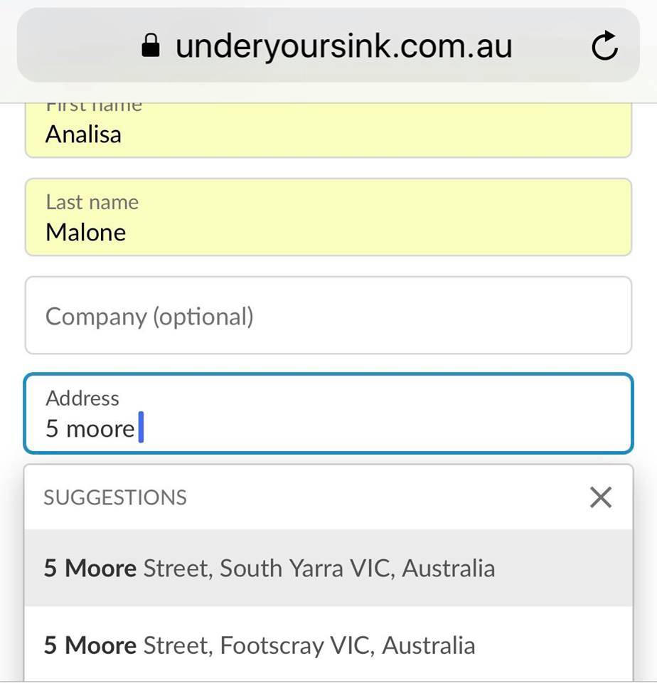
Task: Click into the Address input field
Action: pyautogui.click(x=328, y=413)
